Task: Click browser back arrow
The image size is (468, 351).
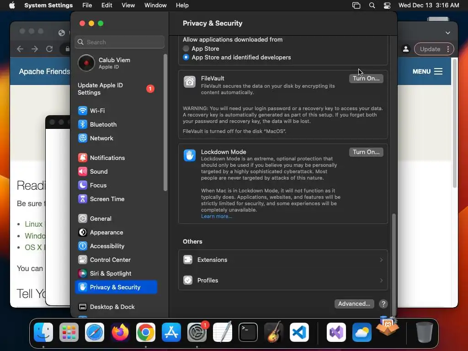Action: point(20,49)
